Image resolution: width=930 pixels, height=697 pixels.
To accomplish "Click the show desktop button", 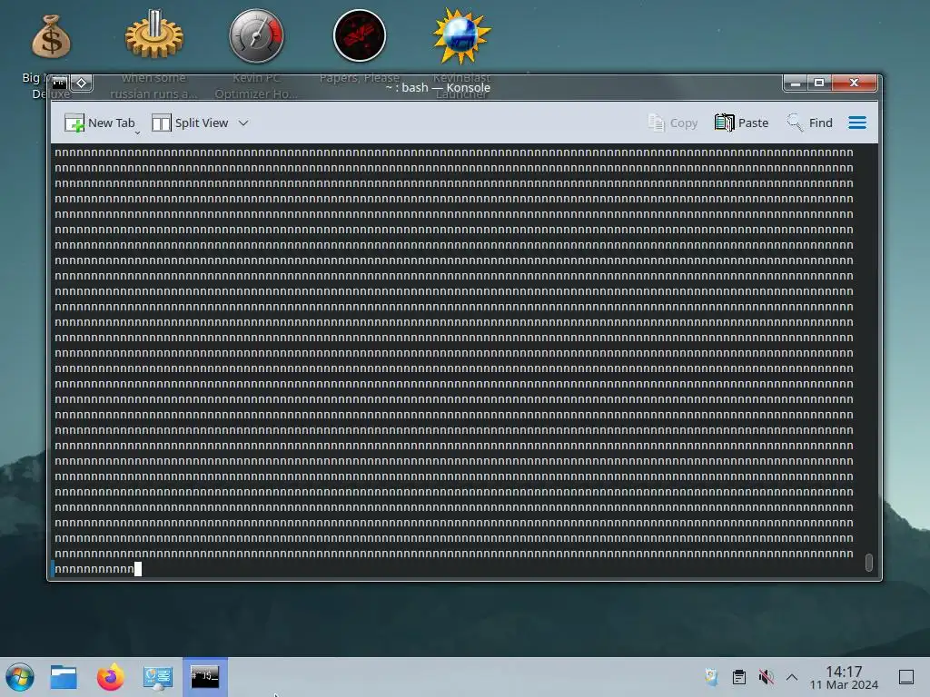I will coord(906,677).
